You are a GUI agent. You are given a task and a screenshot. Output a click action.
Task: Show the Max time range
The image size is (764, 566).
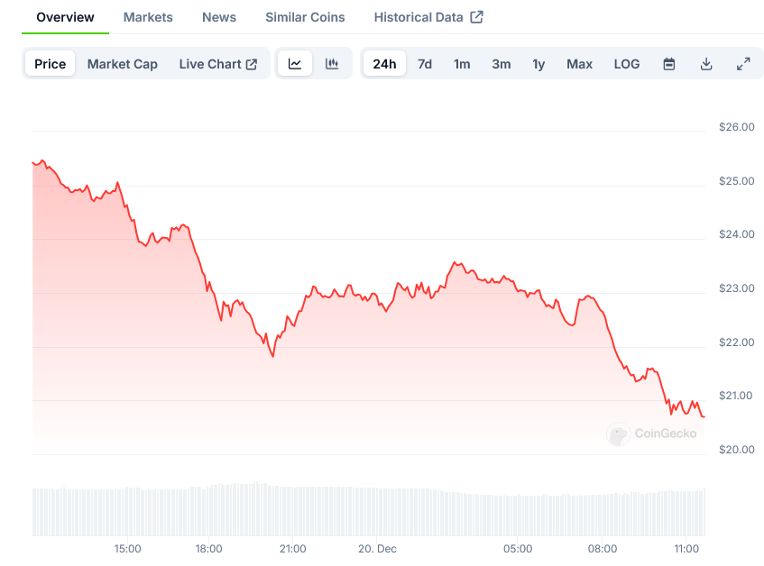(580, 64)
